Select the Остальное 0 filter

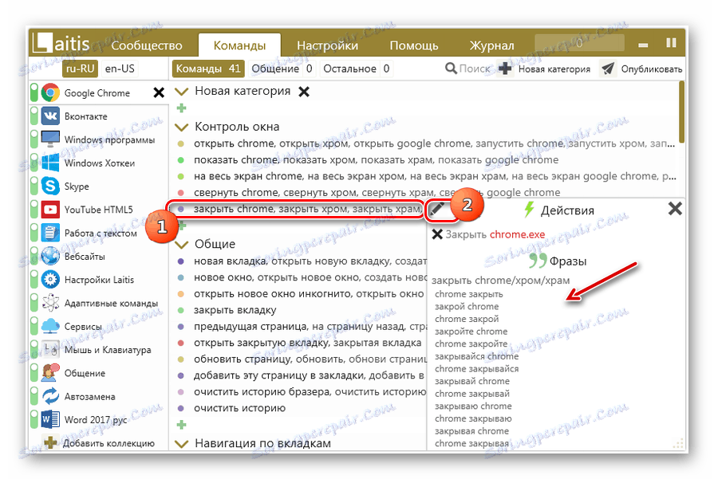[356, 69]
